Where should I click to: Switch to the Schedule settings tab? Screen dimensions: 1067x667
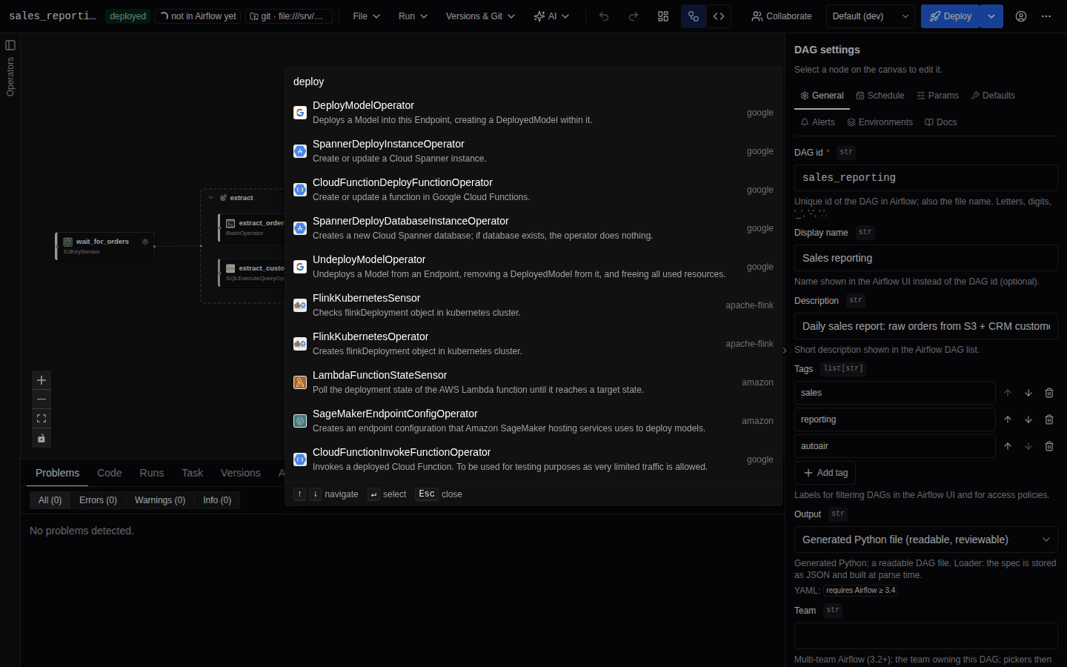coord(880,96)
